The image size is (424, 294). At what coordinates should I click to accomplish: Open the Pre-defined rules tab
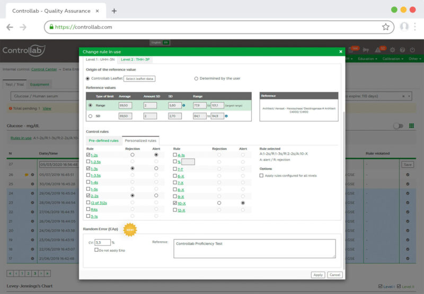coord(103,141)
